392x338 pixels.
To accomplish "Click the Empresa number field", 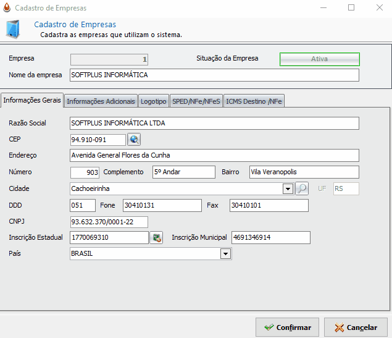I will (x=109, y=59).
